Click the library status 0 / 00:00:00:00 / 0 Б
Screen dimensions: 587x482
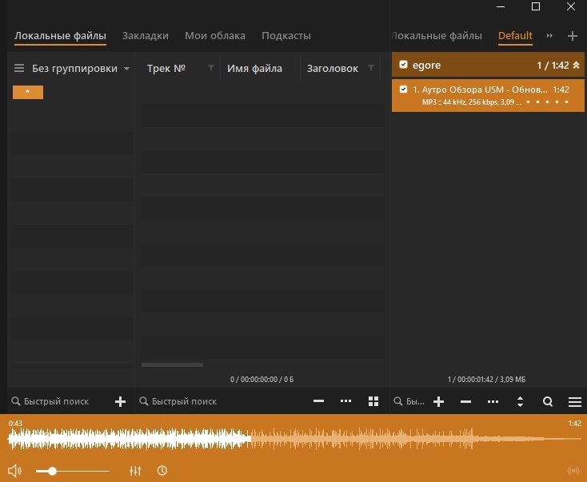tap(262, 380)
